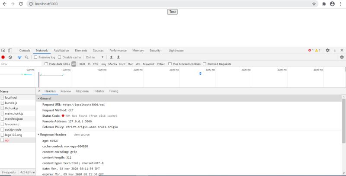Show the request Preview tab

point(66,91)
